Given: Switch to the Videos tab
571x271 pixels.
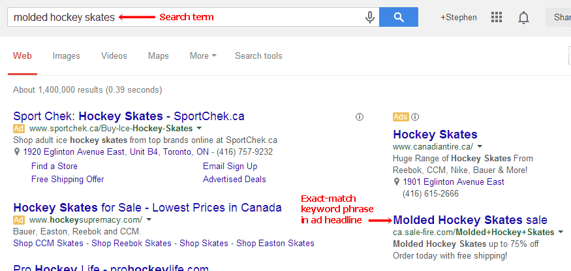Looking at the screenshot, I should [x=114, y=56].
